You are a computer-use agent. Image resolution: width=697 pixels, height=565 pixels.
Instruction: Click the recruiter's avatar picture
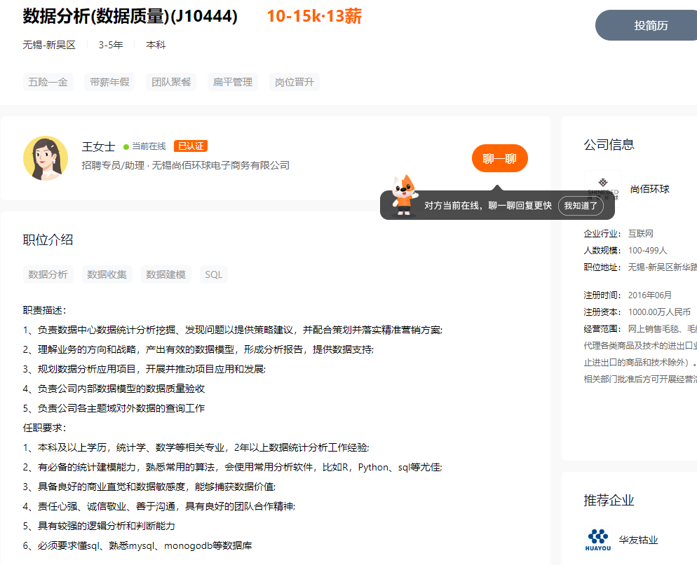point(46,158)
